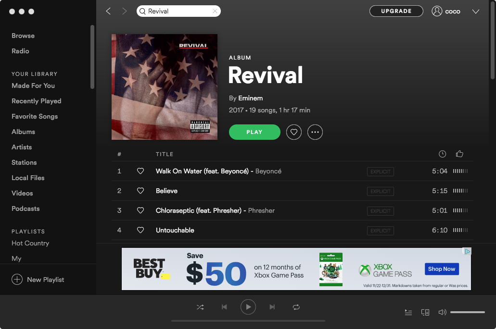Click the 5:04 duration of Walk On Water

440,171
